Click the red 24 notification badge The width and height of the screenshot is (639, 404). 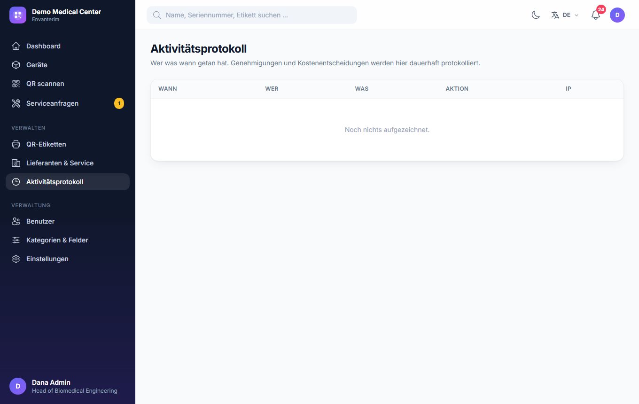[601, 9]
